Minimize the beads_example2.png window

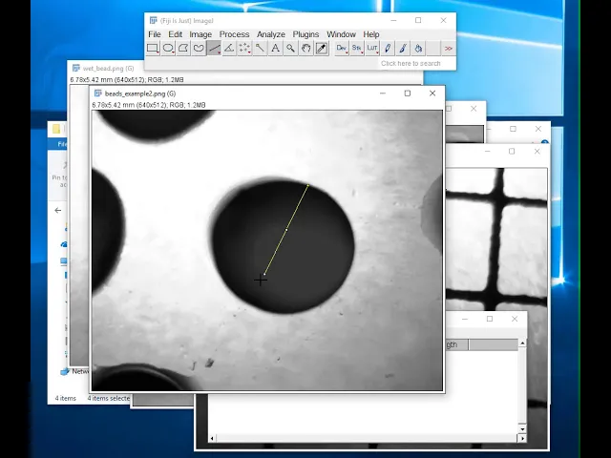tap(383, 94)
